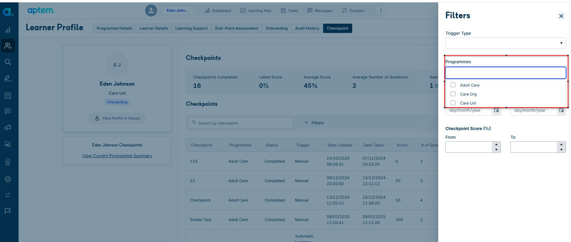Open the calendar picker on the second date field
Image resolution: width=571 pixels, height=242 pixels.
(x=561, y=110)
